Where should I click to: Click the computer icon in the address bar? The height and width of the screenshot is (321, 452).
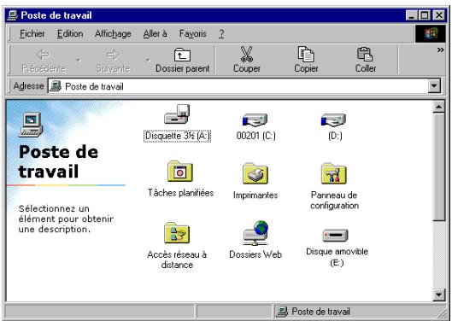click(56, 86)
